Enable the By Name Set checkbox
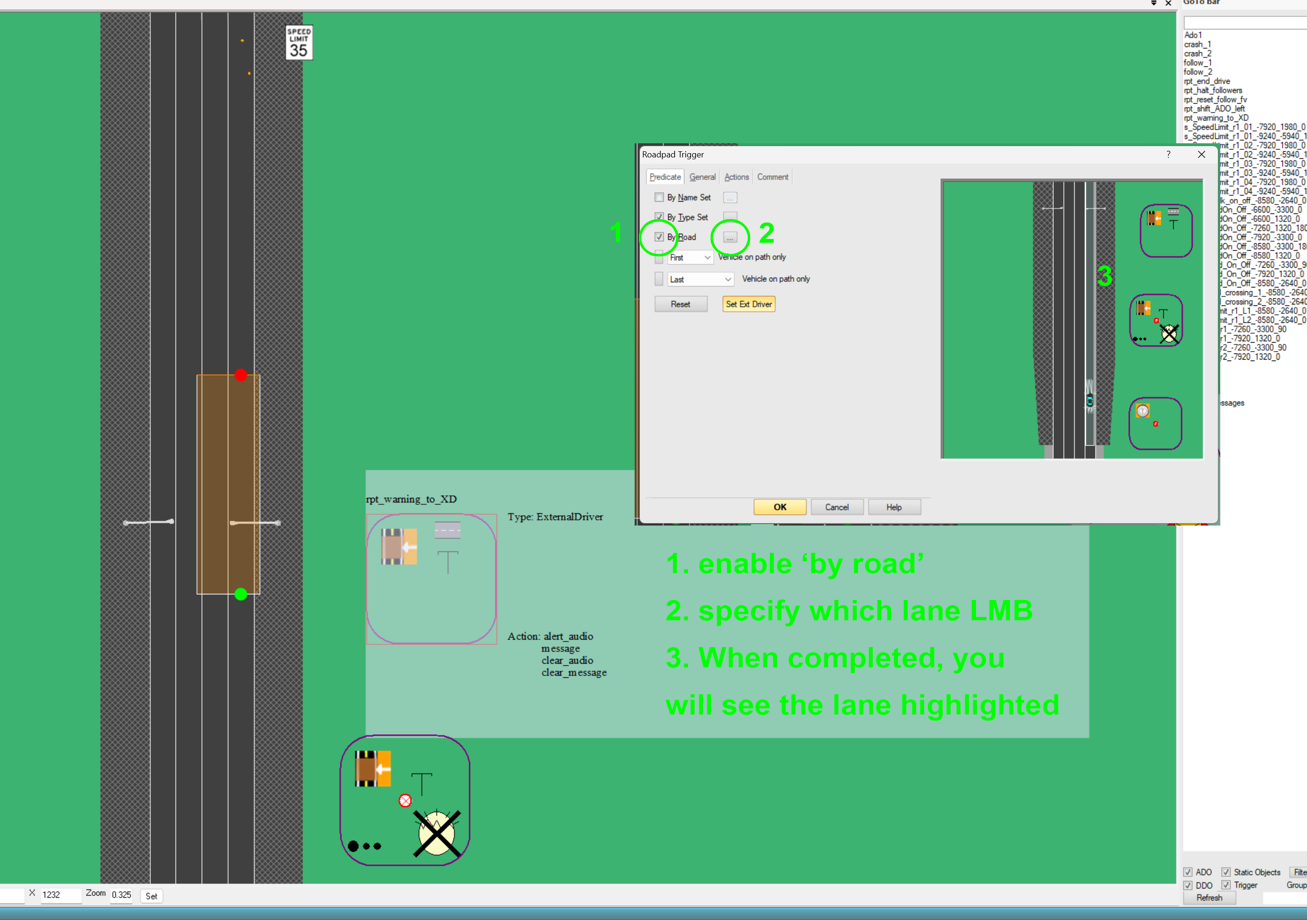The height and width of the screenshot is (920, 1307). coord(659,197)
